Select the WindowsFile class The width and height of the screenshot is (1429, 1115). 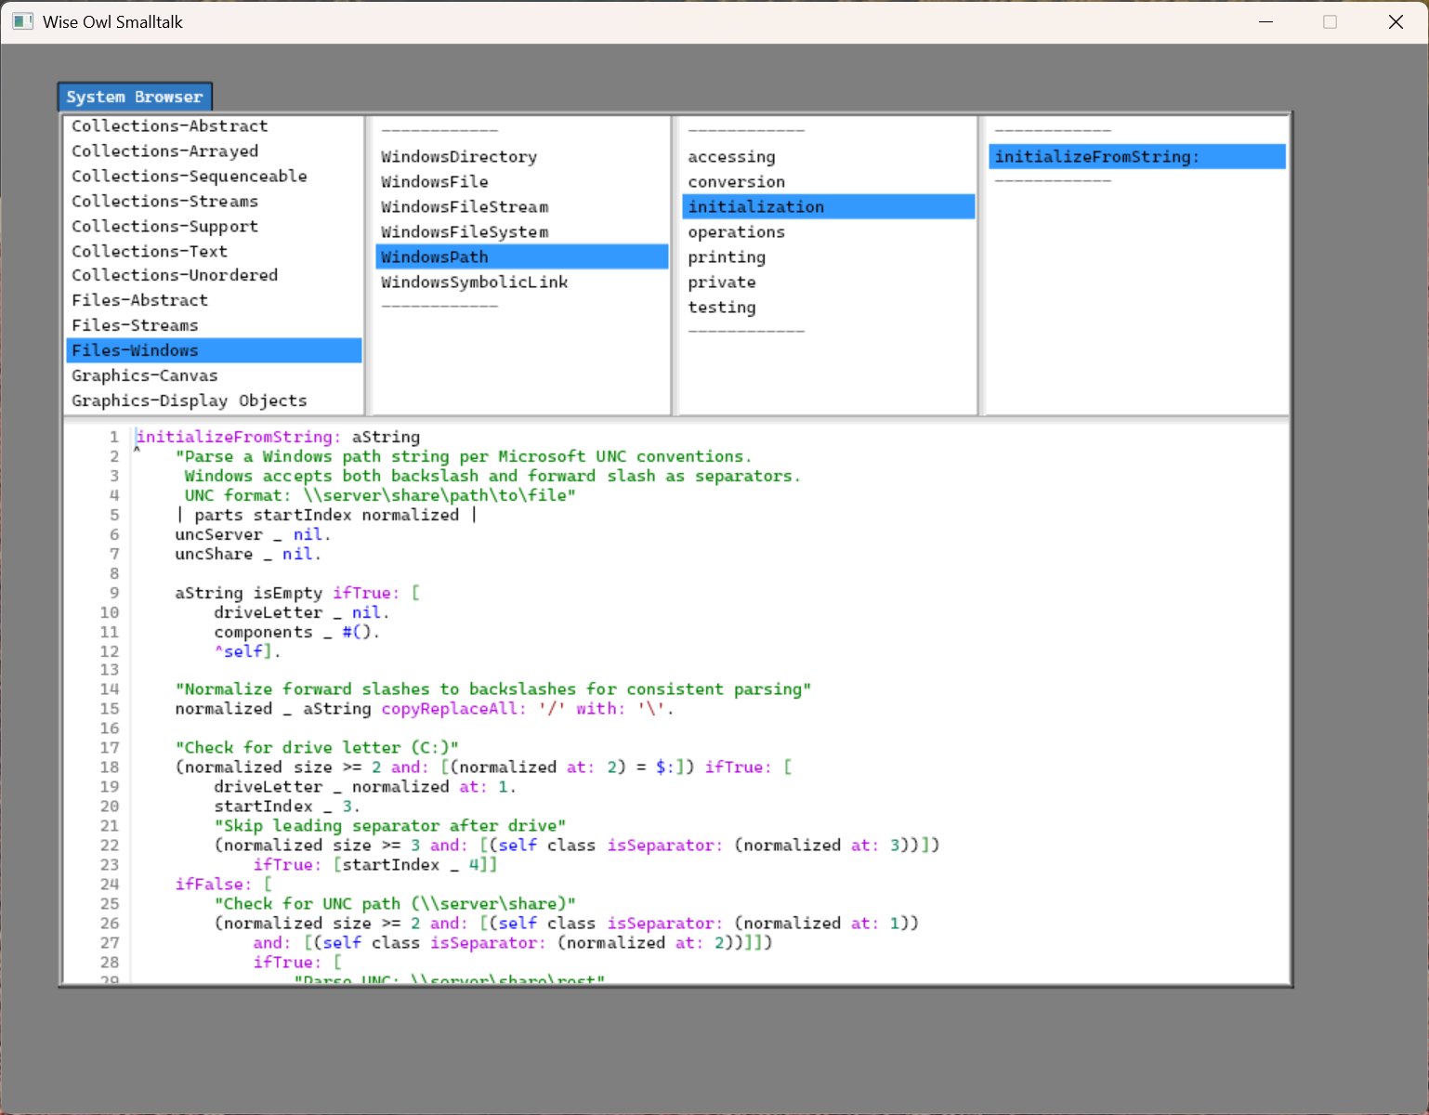pyautogui.click(x=436, y=181)
